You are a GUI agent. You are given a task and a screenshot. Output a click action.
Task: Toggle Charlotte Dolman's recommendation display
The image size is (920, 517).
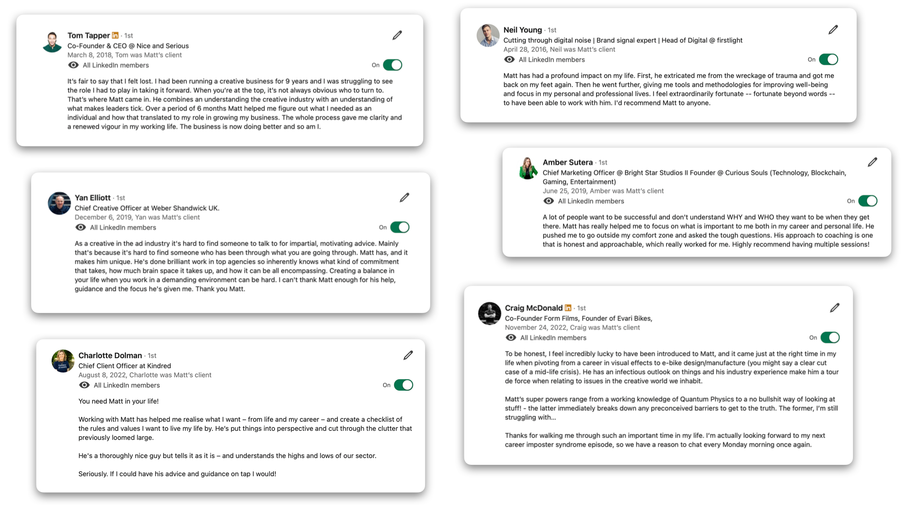[403, 385]
